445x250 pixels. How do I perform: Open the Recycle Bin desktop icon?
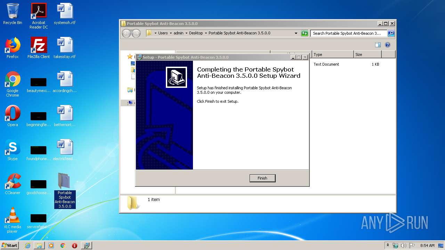click(x=13, y=14)
